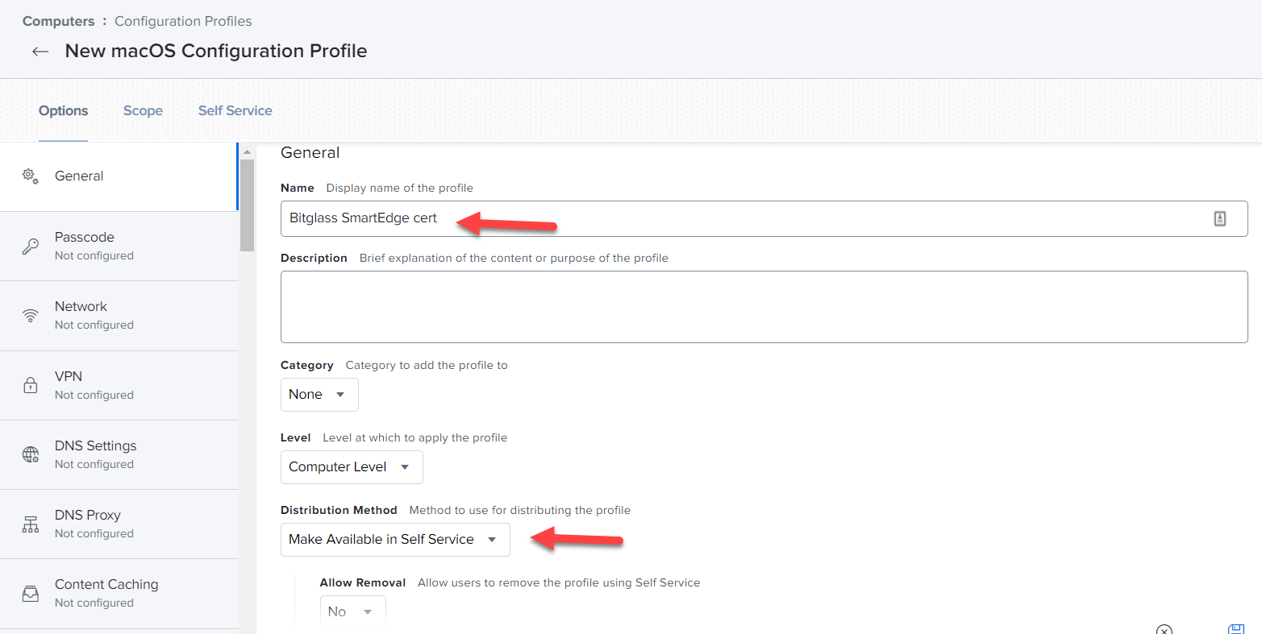Switch to the Scope tab
The image size is (1262, 634).
click(143, 110)
